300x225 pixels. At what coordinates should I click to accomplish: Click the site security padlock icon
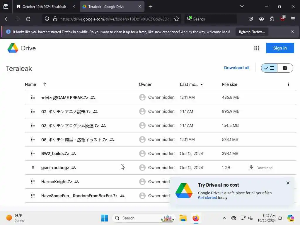[x=55, y=19]
